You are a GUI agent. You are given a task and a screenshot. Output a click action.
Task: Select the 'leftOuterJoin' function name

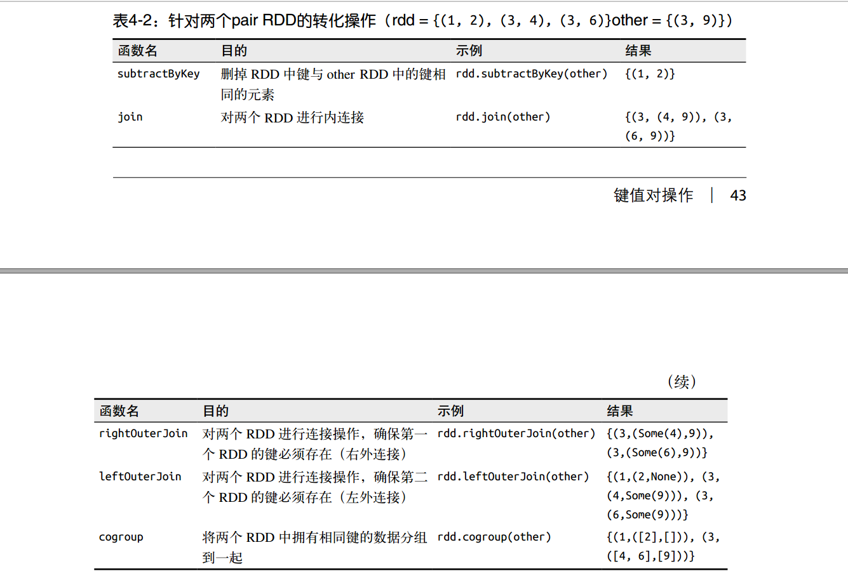click(x=140, y=476)
